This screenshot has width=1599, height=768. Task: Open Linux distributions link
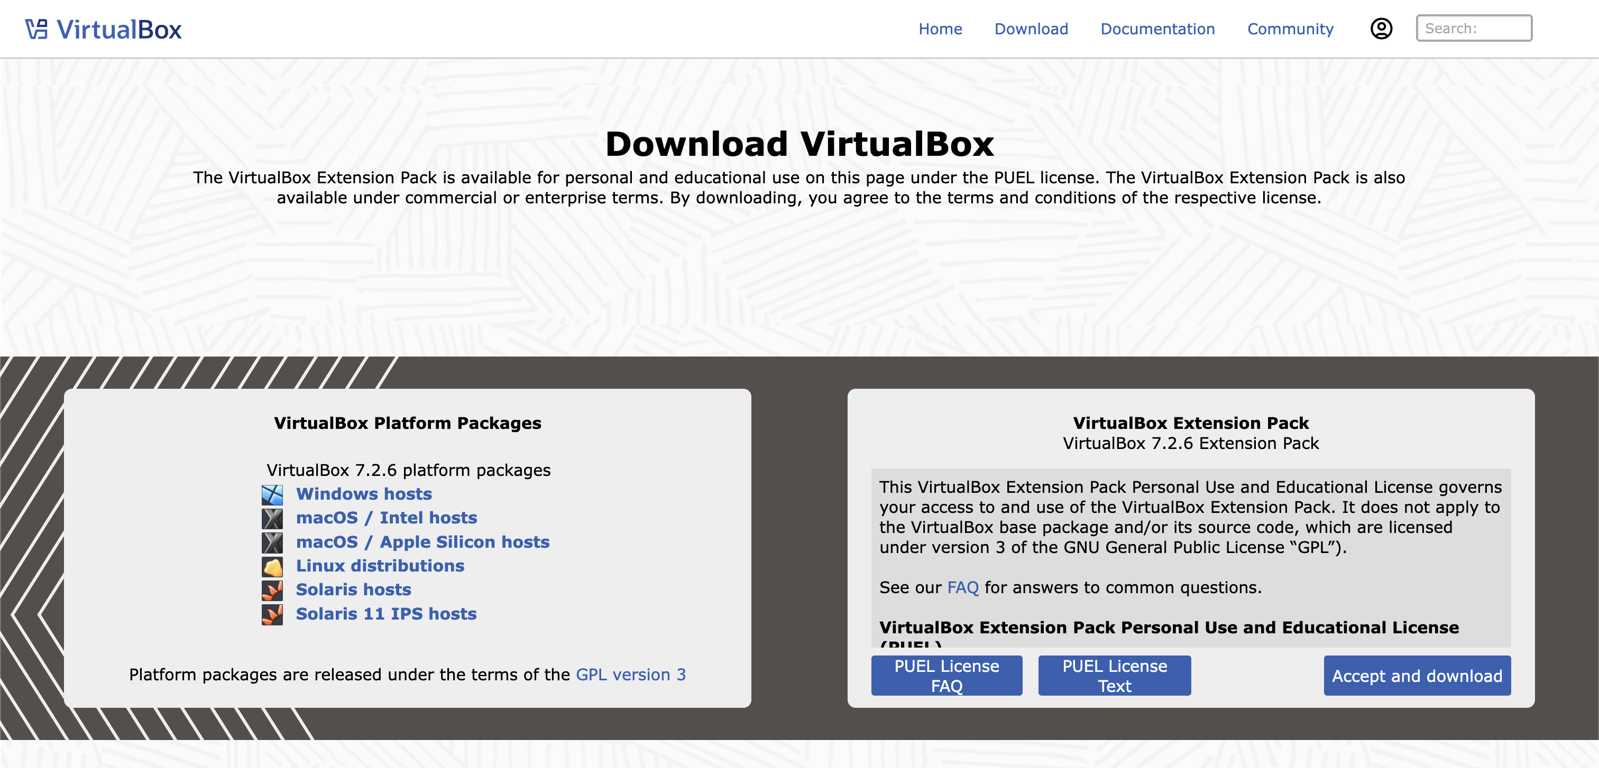[x=380, y=566]
